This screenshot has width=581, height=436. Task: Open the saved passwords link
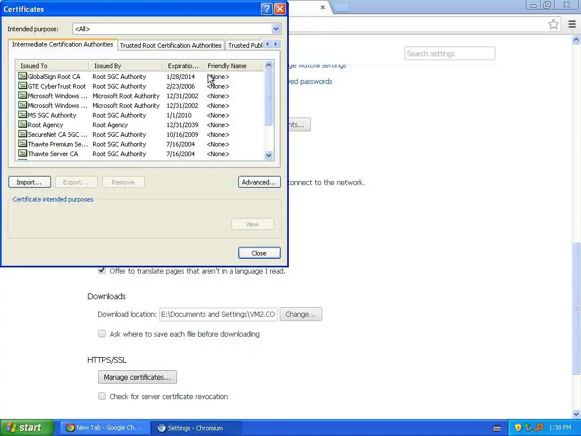311,81
